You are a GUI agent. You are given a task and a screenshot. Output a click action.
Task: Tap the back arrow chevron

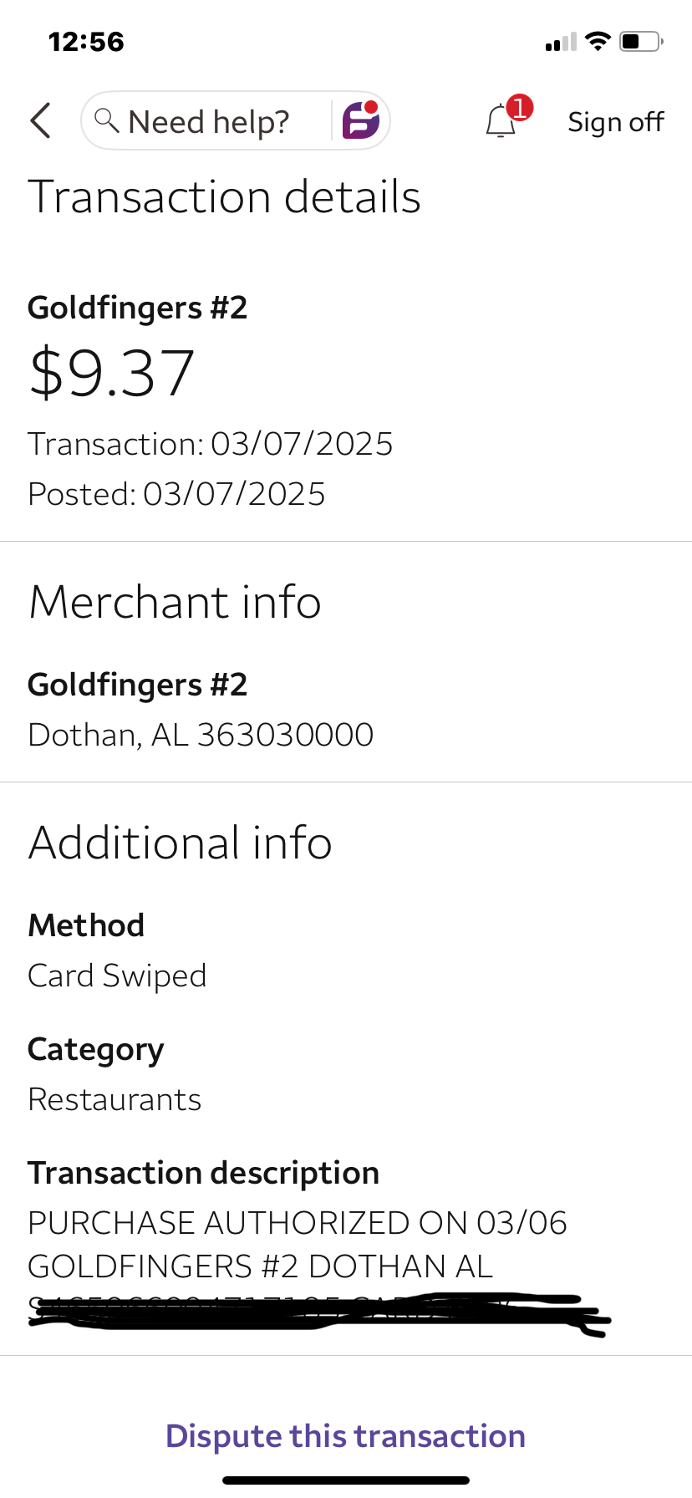pos(40,121)
